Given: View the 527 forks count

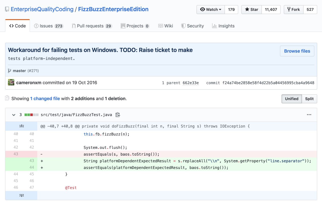Looking at the screenshot, I should pyautogui.click(x=310, y=10).
